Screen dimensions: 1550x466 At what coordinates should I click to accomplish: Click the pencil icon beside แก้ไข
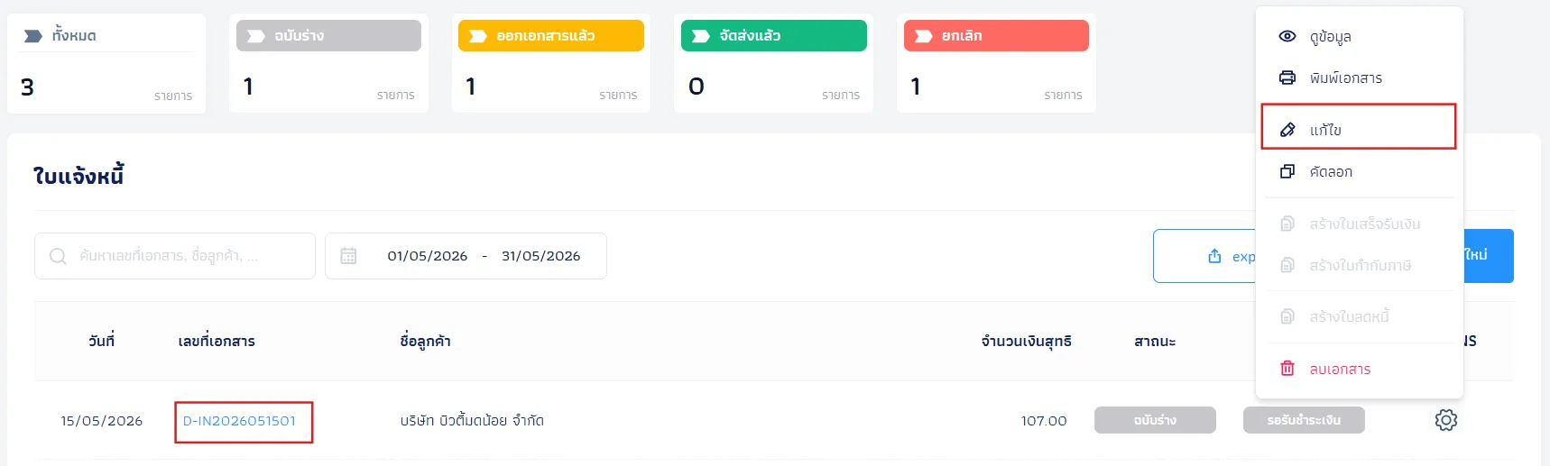[x=1287, y=130]
